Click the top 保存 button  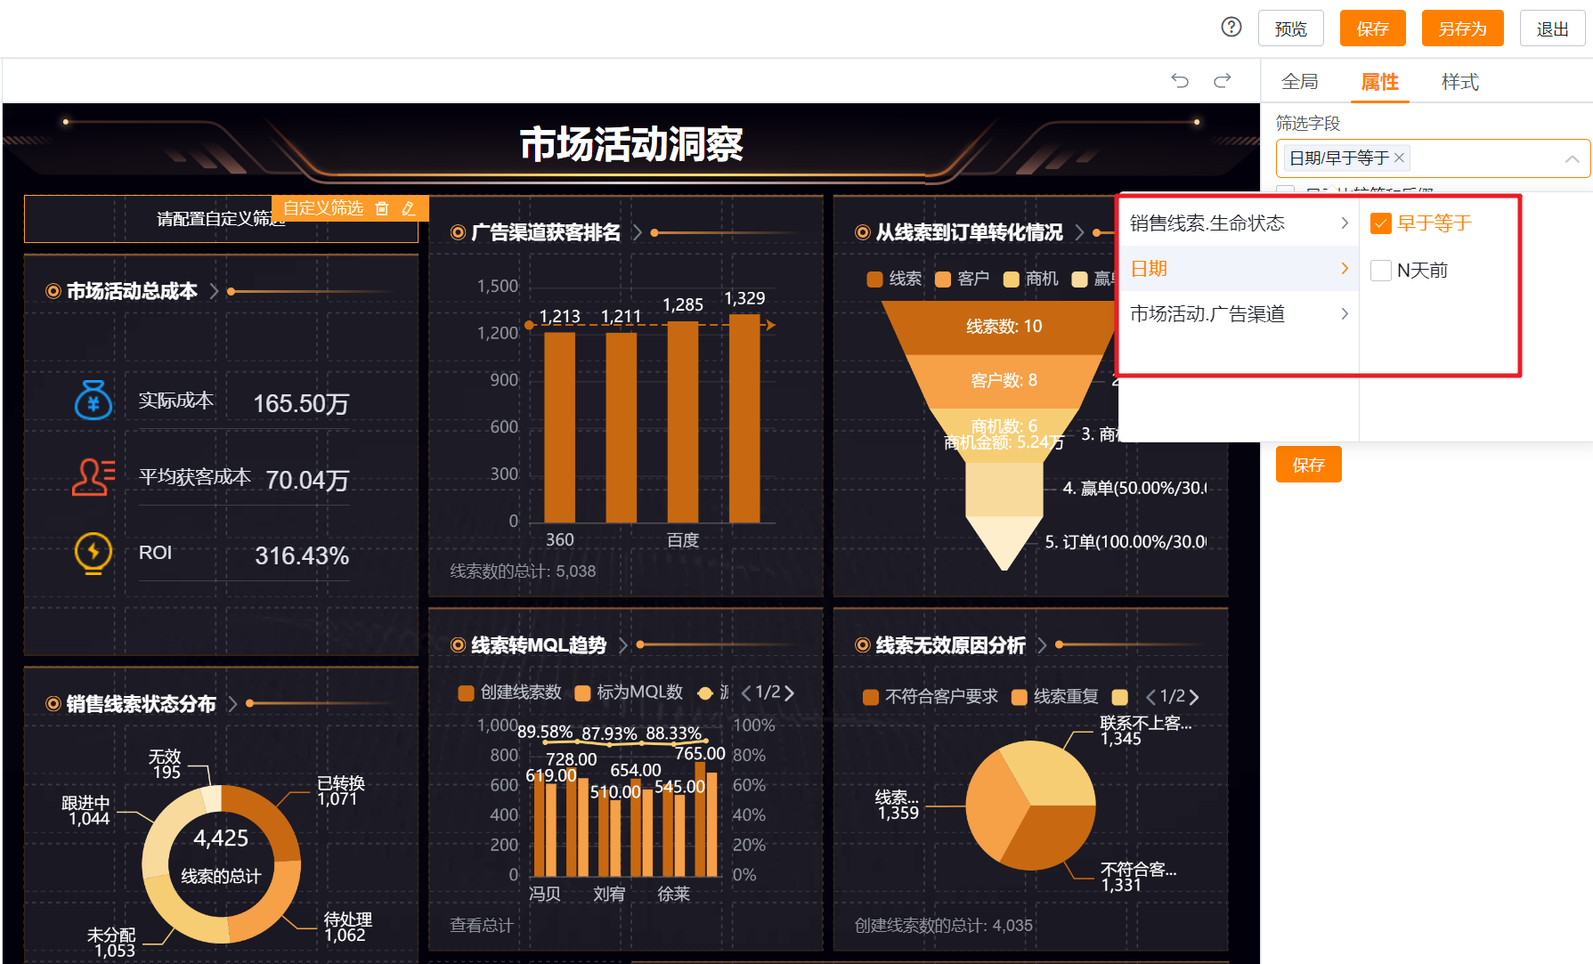point(1372,28)
